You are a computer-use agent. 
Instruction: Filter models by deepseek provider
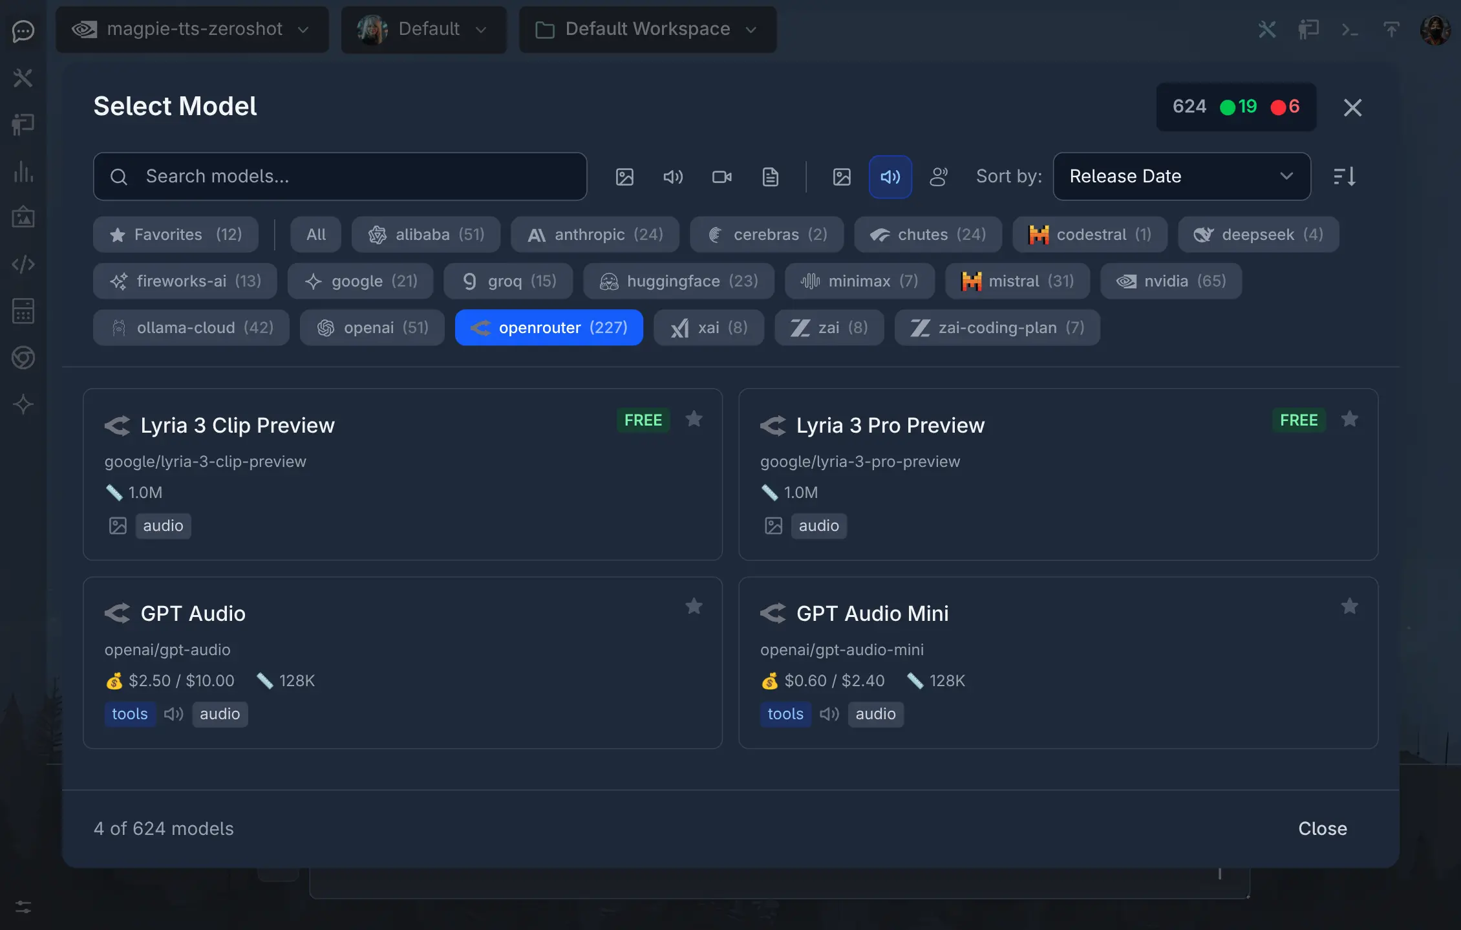pyautogui.click(x=1258, y=234)
